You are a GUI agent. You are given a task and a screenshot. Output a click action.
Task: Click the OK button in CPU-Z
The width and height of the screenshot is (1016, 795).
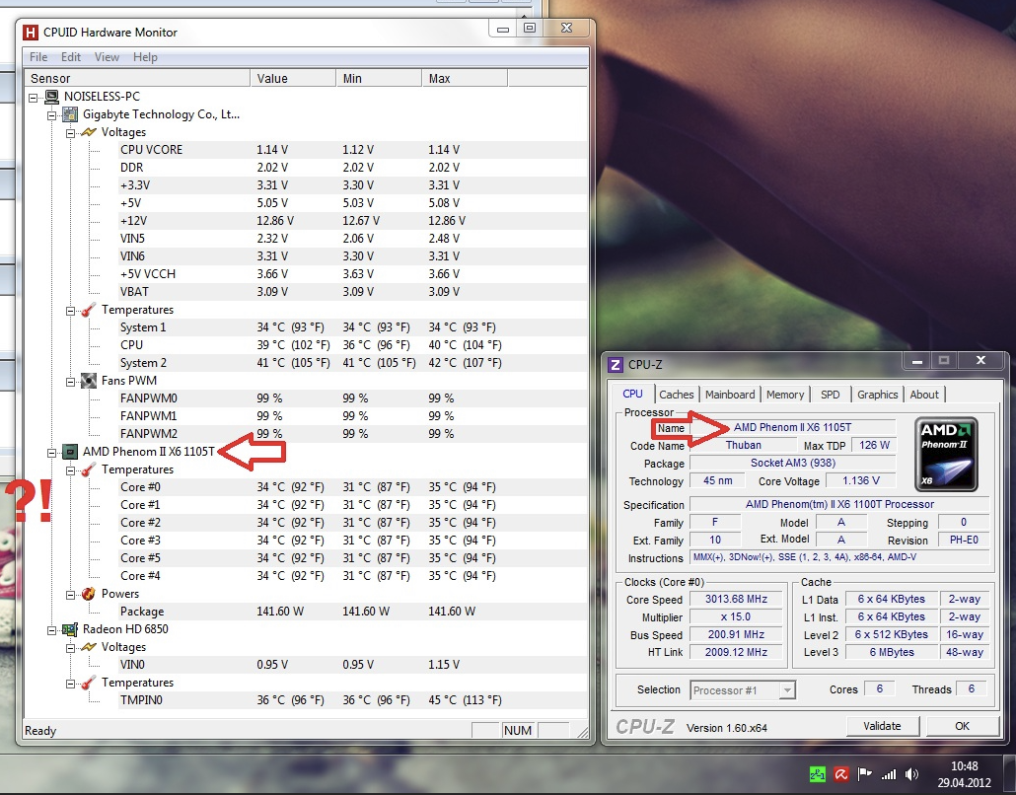pos(962,726)
